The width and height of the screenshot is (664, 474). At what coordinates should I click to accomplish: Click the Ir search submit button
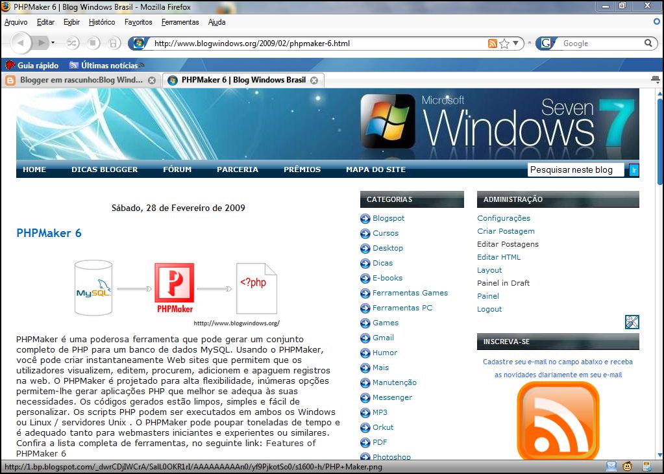[x=633, y=170]
